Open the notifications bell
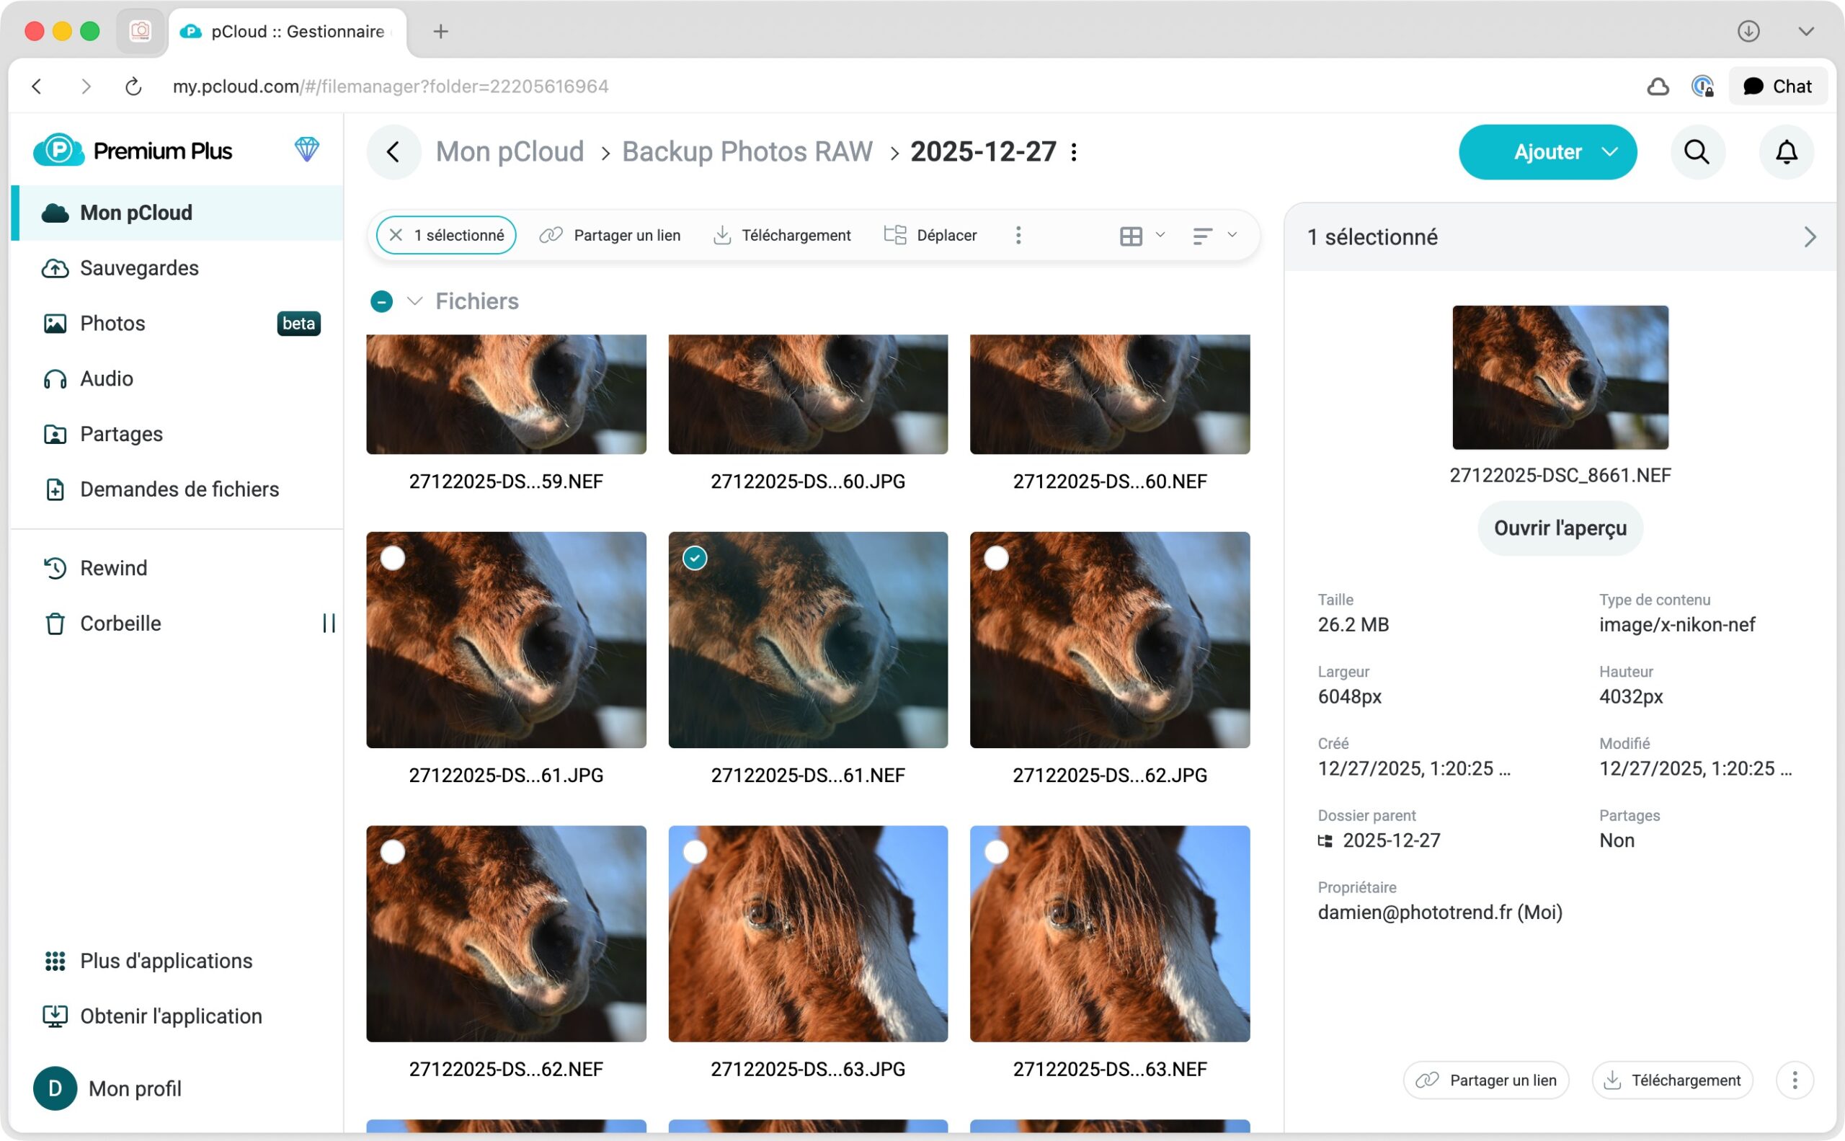This screenshot has height=1141, width=1845. point(1785,151)
